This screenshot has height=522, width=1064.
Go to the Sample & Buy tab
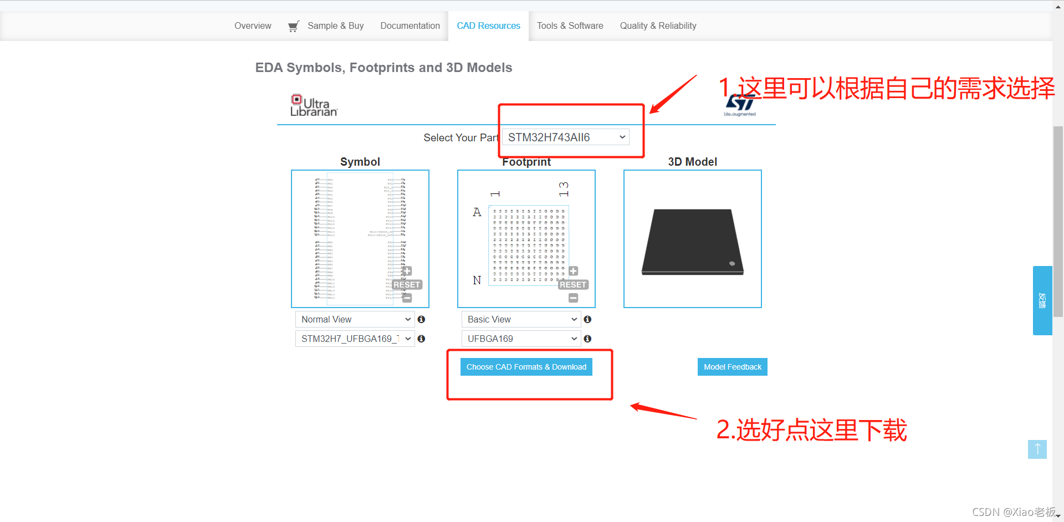(x=336, y=26)
